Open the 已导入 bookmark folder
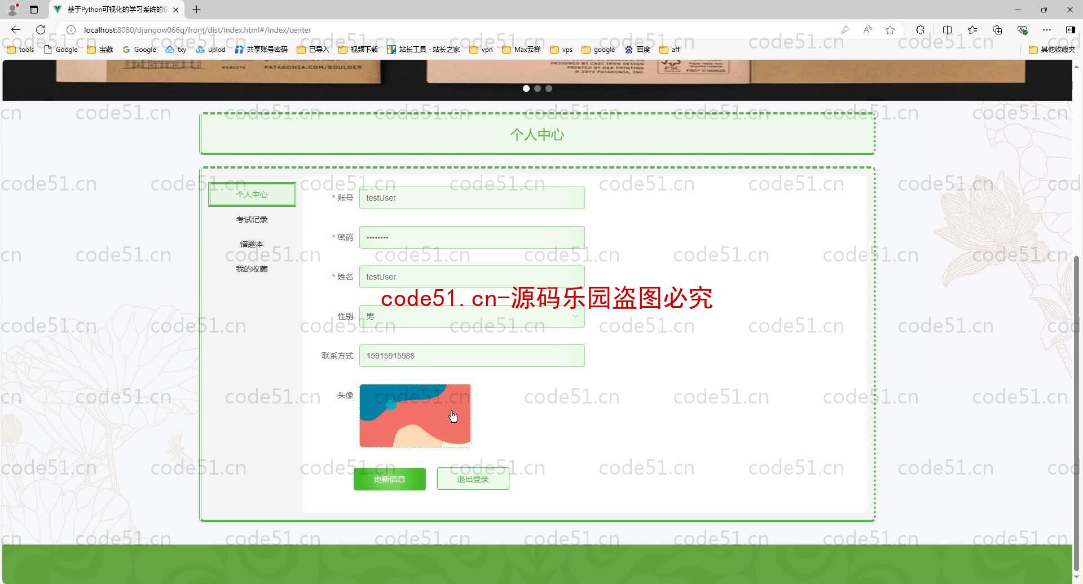Screen dimensions: 1083x584 coord(313,50)
